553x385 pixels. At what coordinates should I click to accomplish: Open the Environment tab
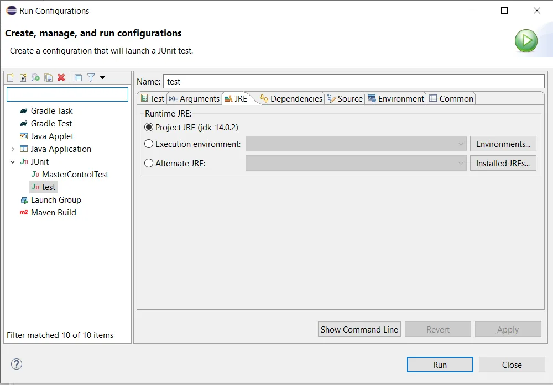coord(400,98)
